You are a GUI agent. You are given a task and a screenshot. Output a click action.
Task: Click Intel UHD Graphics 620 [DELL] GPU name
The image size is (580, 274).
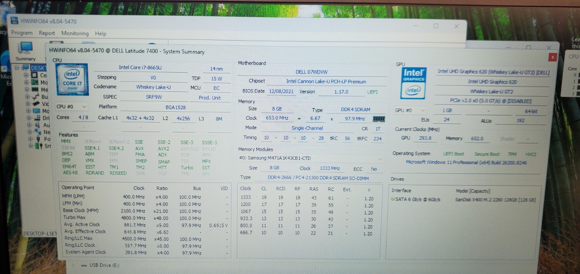pyautogui.click(x=493, y=72)
